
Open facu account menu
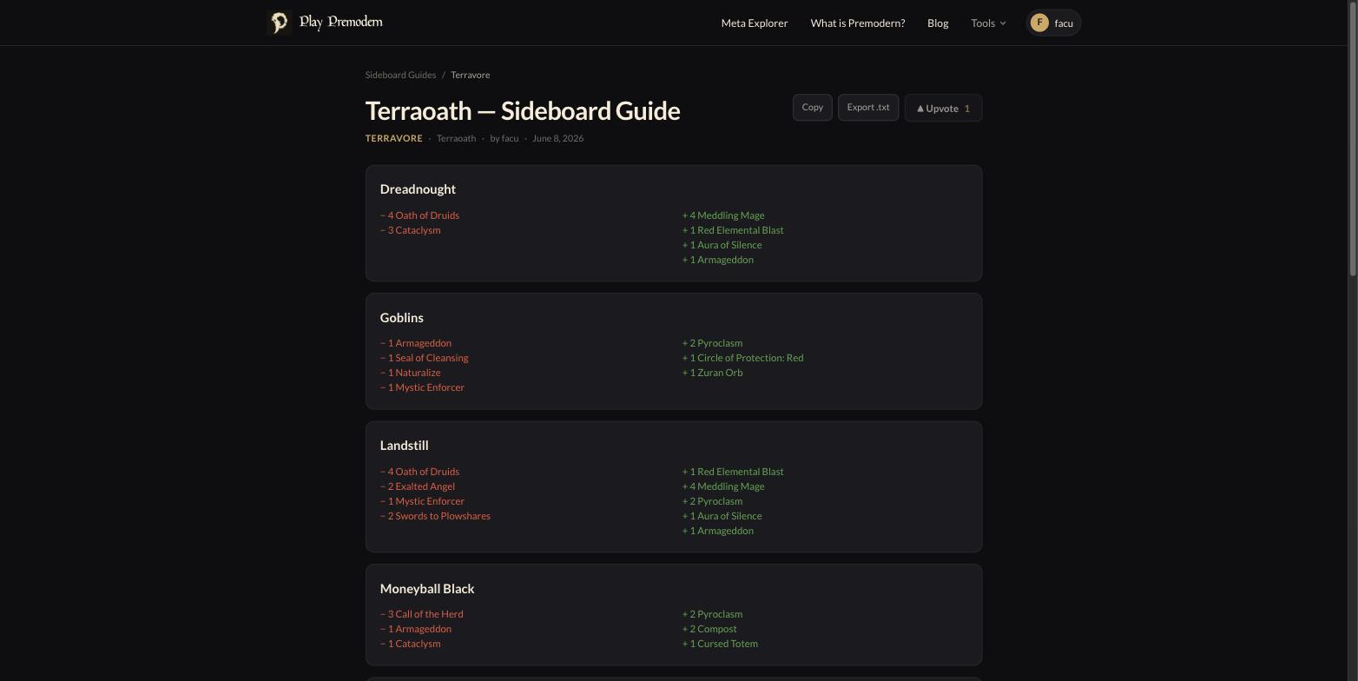pyautogui.click(x=1054, y=23)
